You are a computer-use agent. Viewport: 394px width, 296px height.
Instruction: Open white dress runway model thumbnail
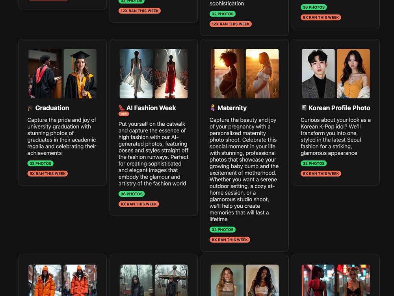point(136,74)
